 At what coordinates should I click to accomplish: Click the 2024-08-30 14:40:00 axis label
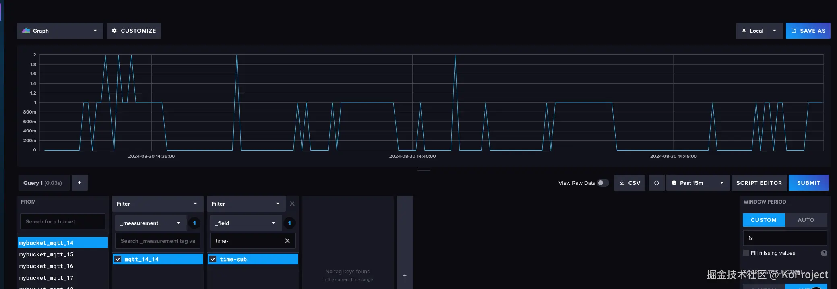pyautogui.click(x=412, y=156)
